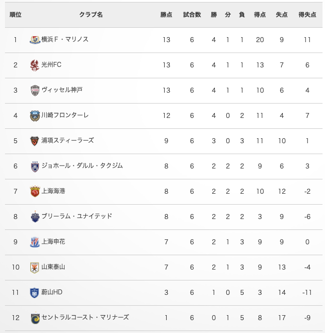Open the 横浜F・マリノス team link
The width and height of the screenshot is (325, 333).
click(x=65, y=40)
